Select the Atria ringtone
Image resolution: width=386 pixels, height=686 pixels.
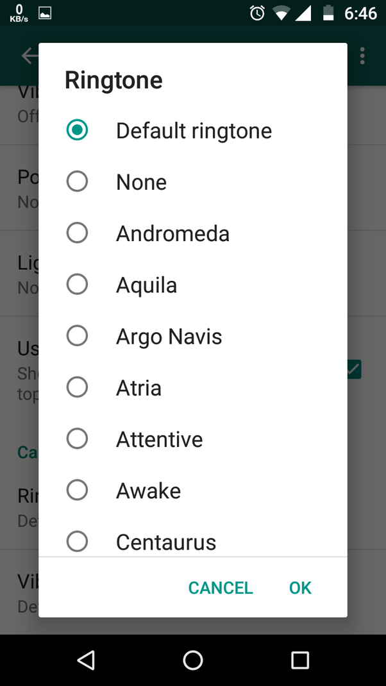click(x=78, y=387)
